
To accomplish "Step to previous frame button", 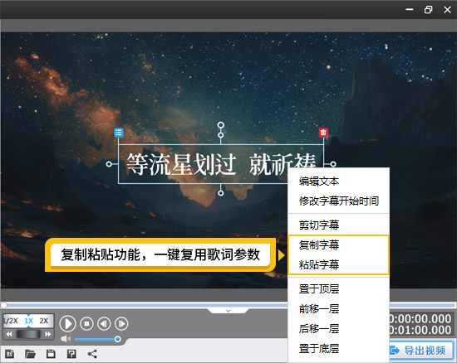I will 104,323.
